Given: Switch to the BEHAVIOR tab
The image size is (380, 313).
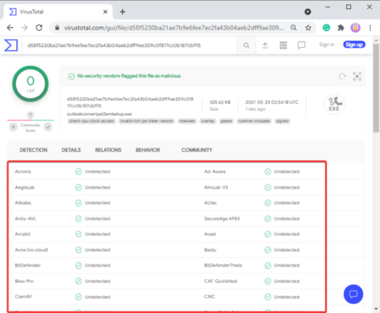Looking at the screenshot, I should [147, 150].
